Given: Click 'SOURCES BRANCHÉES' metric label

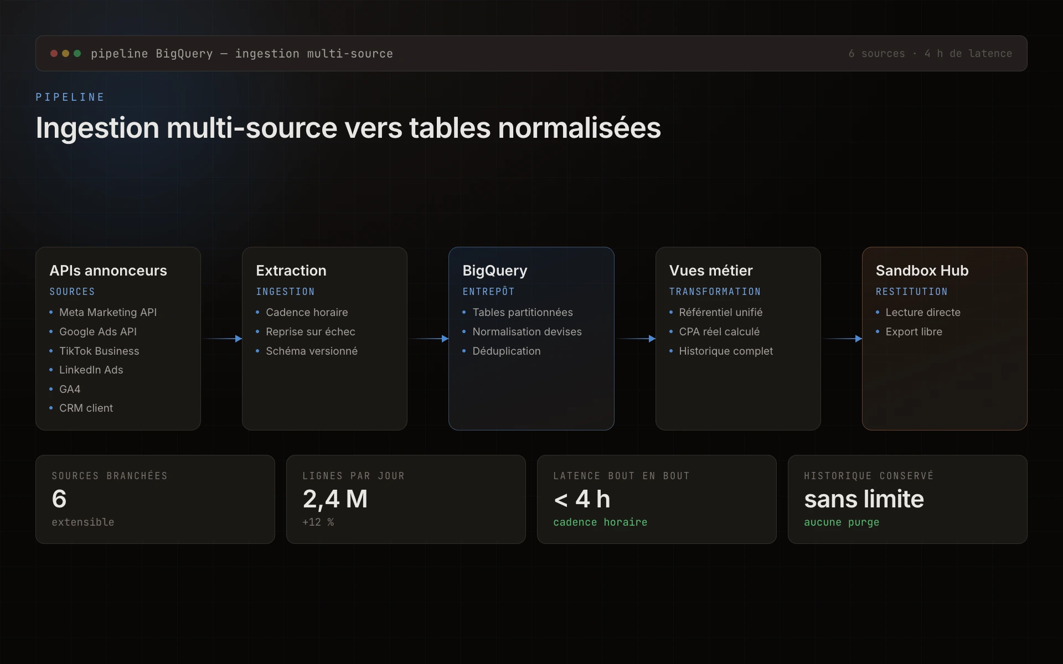Looking at the screenshot, I should [x=110, y=476].
